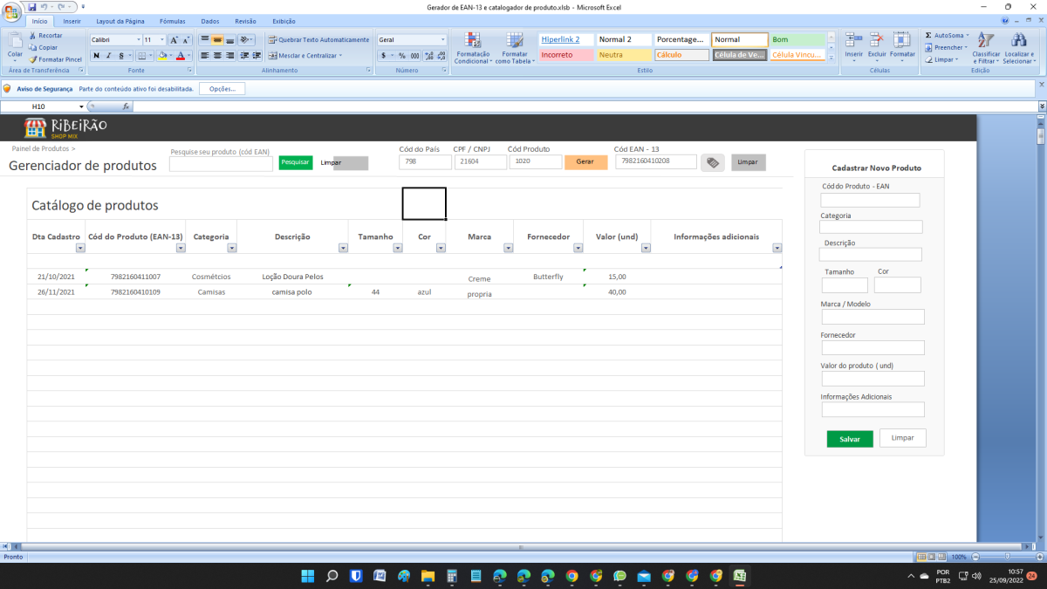Open the Layout da Página tab
Screen dimensions: 1047x589
pos(120,21)
